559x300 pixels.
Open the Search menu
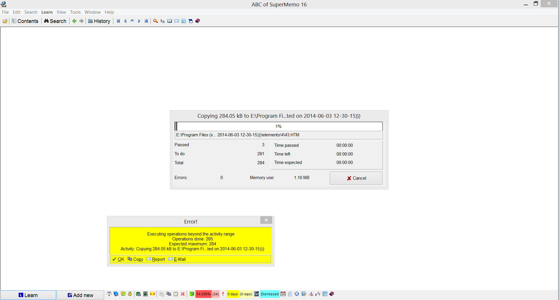pos(31,12)
